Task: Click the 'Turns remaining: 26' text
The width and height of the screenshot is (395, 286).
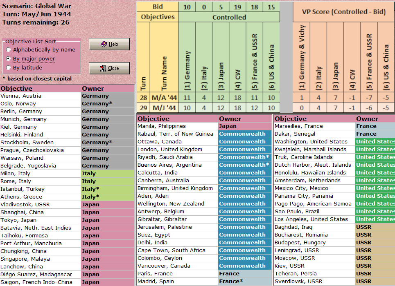Action: [x=36, y=22]
